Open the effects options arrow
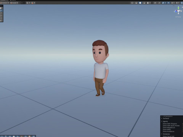This screenshot has height=137, width=183. [x=165, y=3]
